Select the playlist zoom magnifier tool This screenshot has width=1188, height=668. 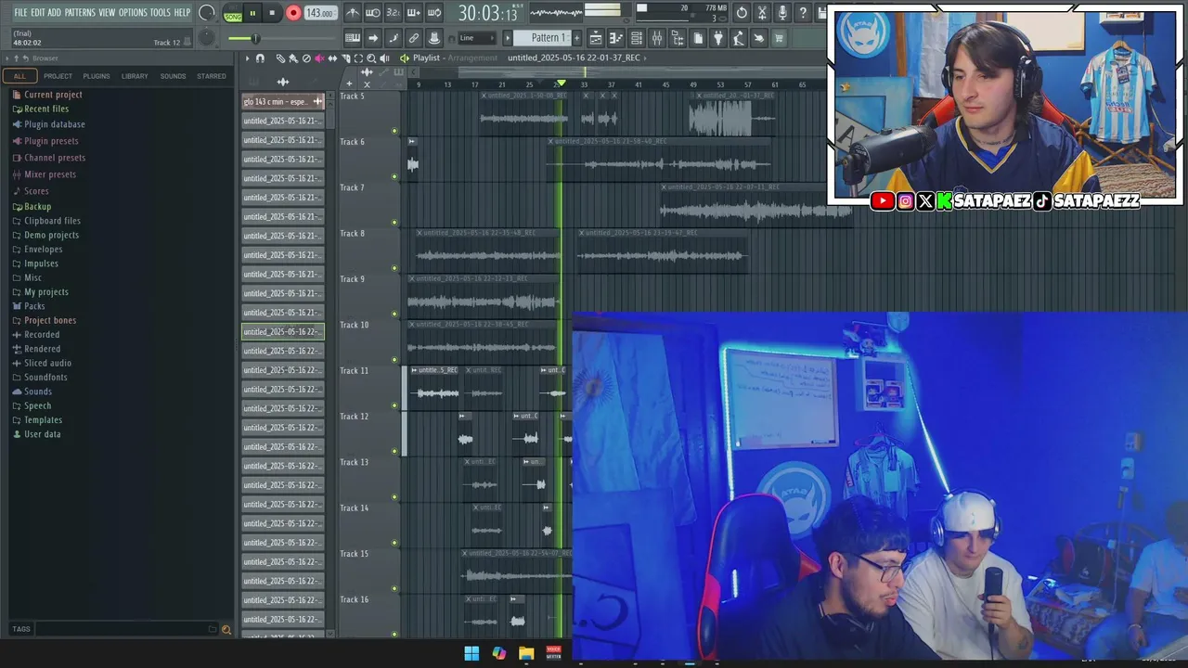click(x=371, y=58)
